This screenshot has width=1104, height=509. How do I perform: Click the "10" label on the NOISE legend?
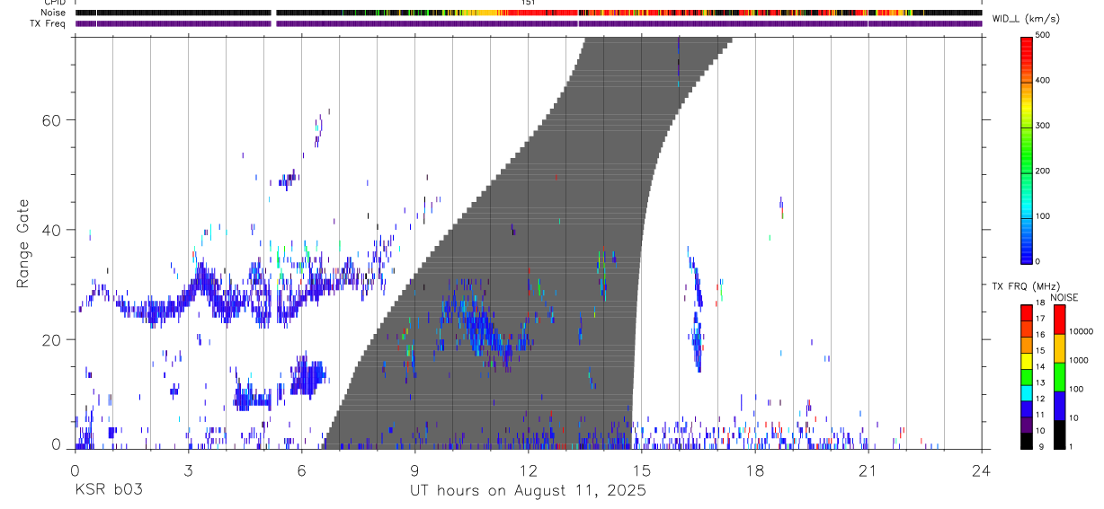(1072, 417)
